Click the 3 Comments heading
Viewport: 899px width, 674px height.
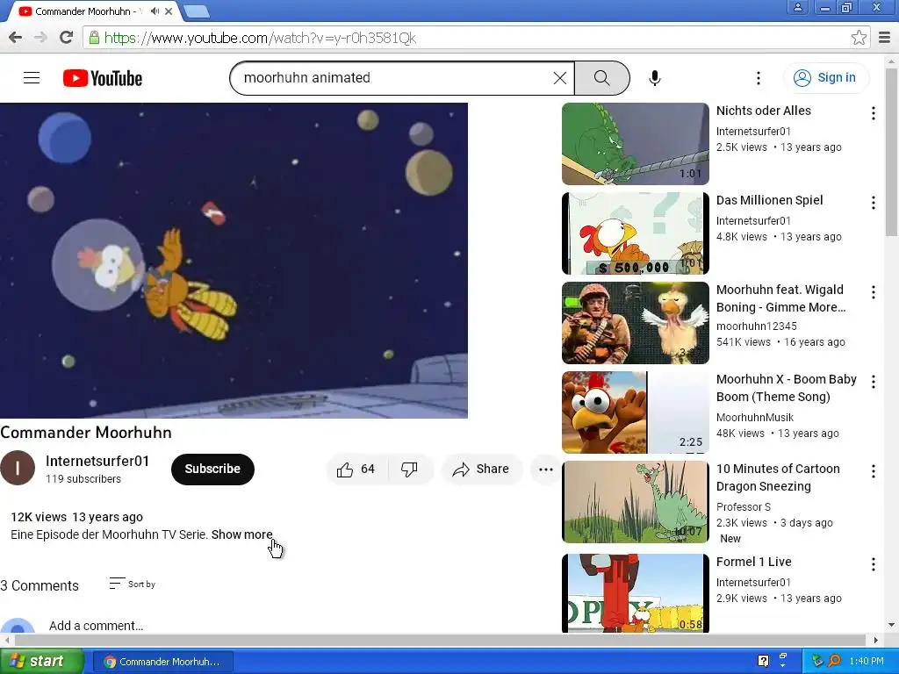[40, 585]
